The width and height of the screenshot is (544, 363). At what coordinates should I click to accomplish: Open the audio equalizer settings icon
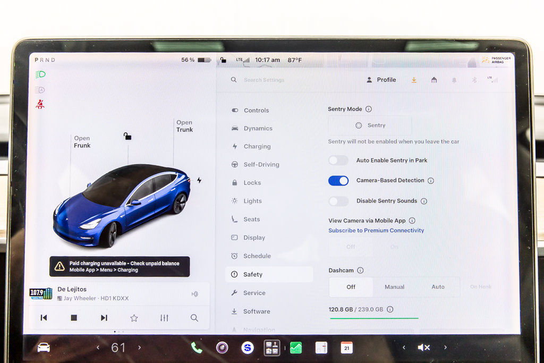pyautogui.click(x=164, y=318)
